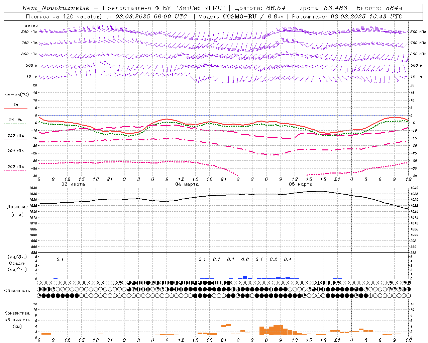
Task: Click the 850 гПа temperature legend line sample
Action: 15,139
